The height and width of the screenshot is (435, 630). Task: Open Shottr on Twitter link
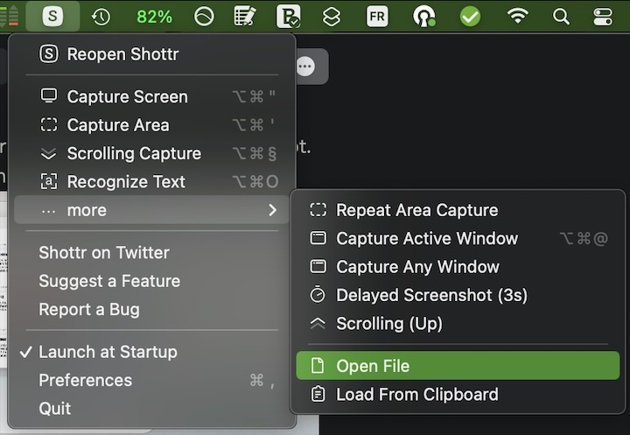104,252
